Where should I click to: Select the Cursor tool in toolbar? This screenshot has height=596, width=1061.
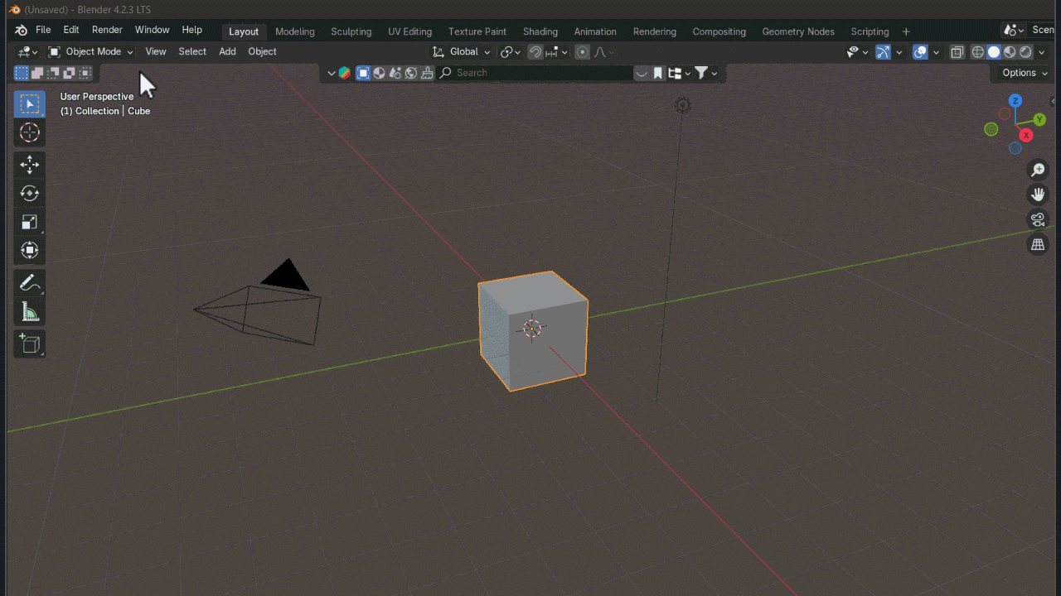pyautogui.click(x=30, y=132)
